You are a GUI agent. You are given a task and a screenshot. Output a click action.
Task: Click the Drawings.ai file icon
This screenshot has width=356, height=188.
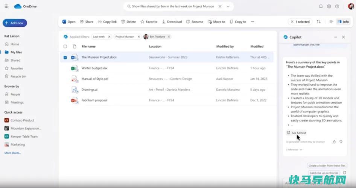[75, 89]
